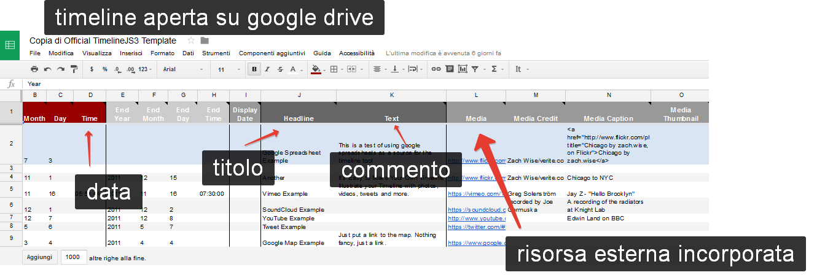The height and width of the screenshot is (275, 833).
Task: Select the Display Date header cell
Action: (x=245, y=112)
